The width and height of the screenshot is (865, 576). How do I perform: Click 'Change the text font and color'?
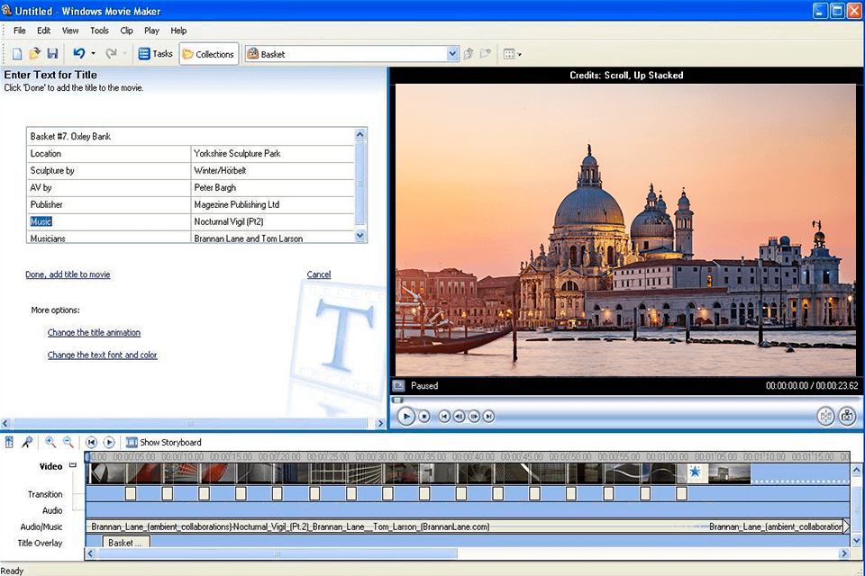(x=102, y=355)
